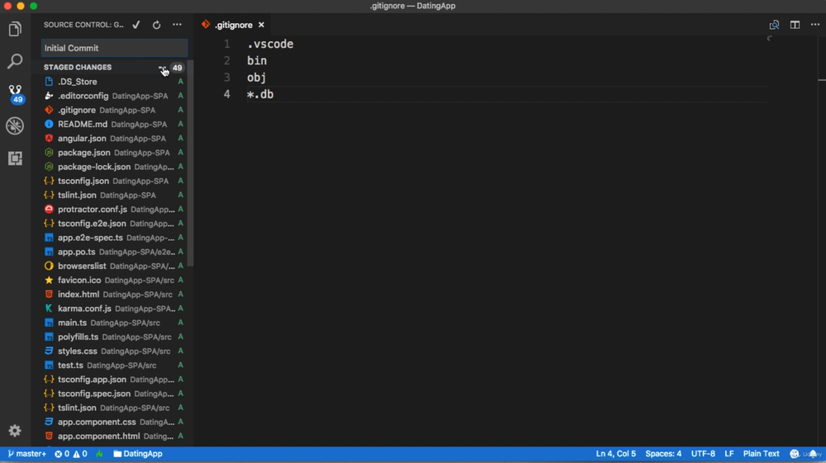Open staged app.e2e-spec.ts file
826x463 pixels.
click(114, 238)
